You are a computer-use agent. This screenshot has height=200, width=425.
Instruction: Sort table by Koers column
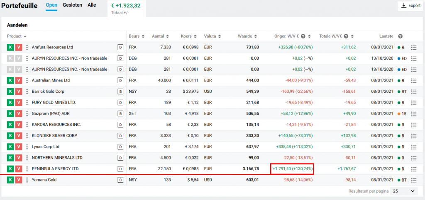(190, 36)
